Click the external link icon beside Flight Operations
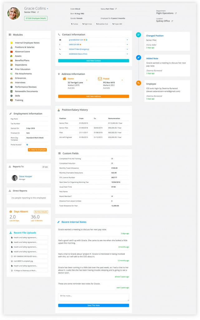The height and width of the screenshot is (320, 200). pos(176,13)
